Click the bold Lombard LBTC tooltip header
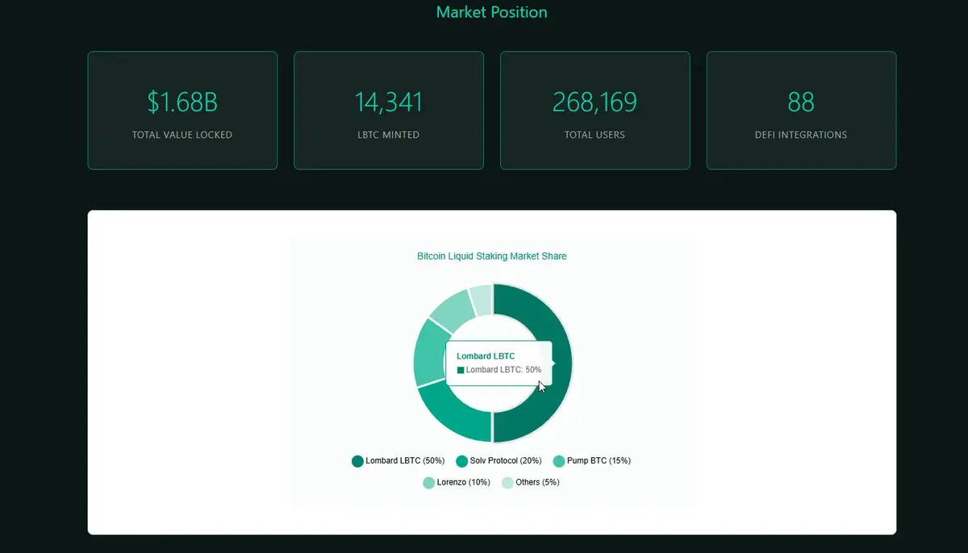Image resolution: width=968 pixels, height=553 pixels. (486, 355)
